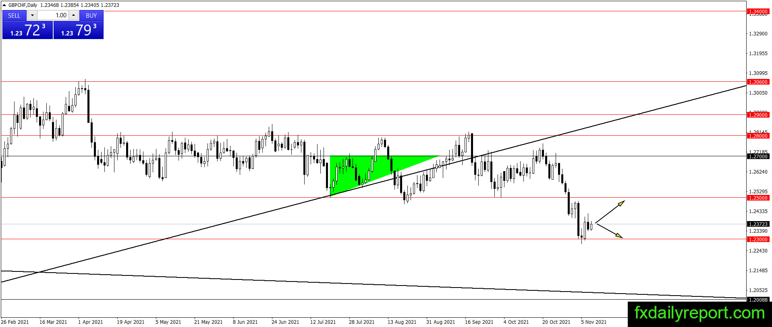
Task: Click the 24 Jun 2021 date label
Action: coord(285,322)
